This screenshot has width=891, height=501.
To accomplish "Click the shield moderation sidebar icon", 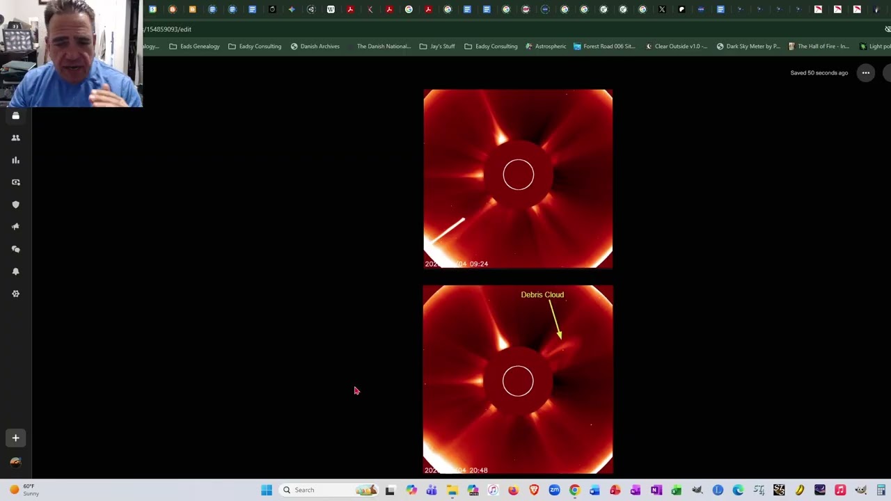I will pos(15,205).
